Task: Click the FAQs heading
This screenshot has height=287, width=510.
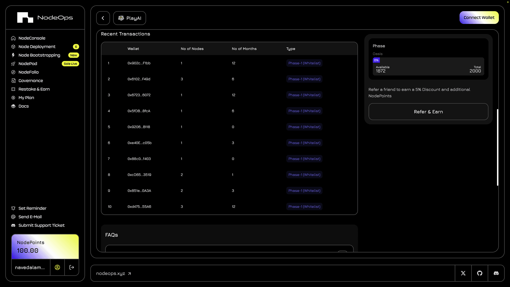Action: point(112,235)
